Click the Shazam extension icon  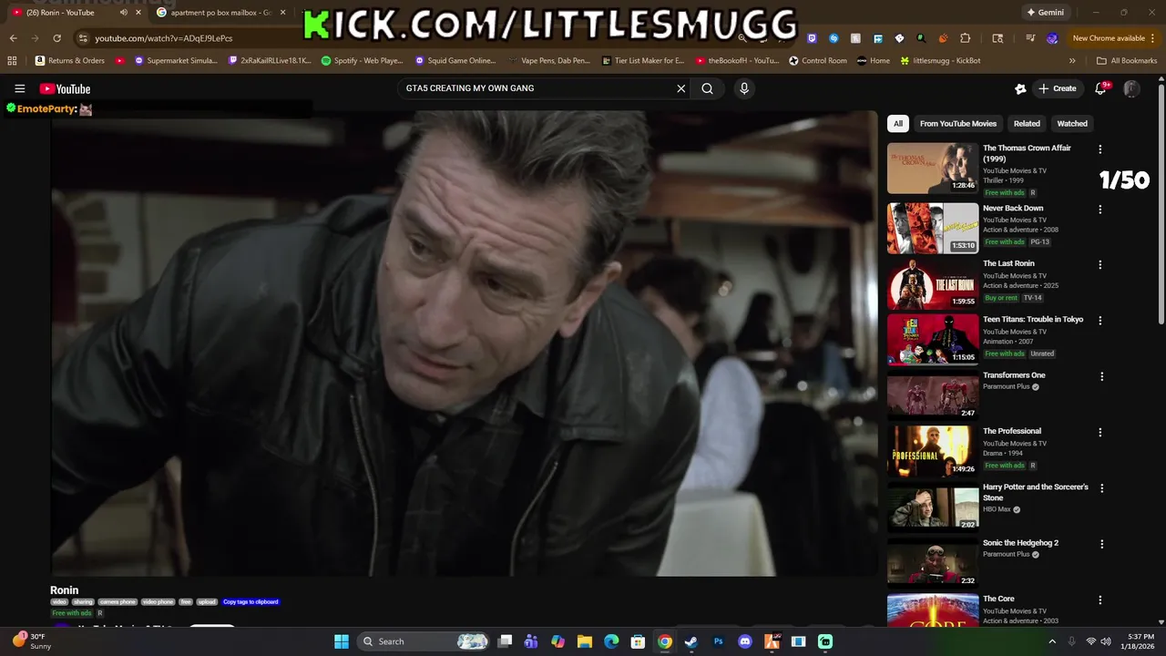834,38
